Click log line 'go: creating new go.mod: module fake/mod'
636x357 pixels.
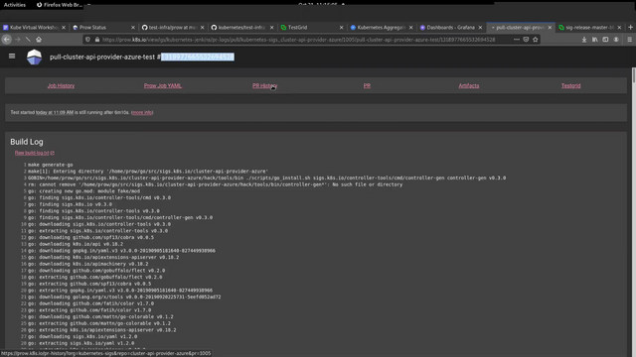(83, 191)
